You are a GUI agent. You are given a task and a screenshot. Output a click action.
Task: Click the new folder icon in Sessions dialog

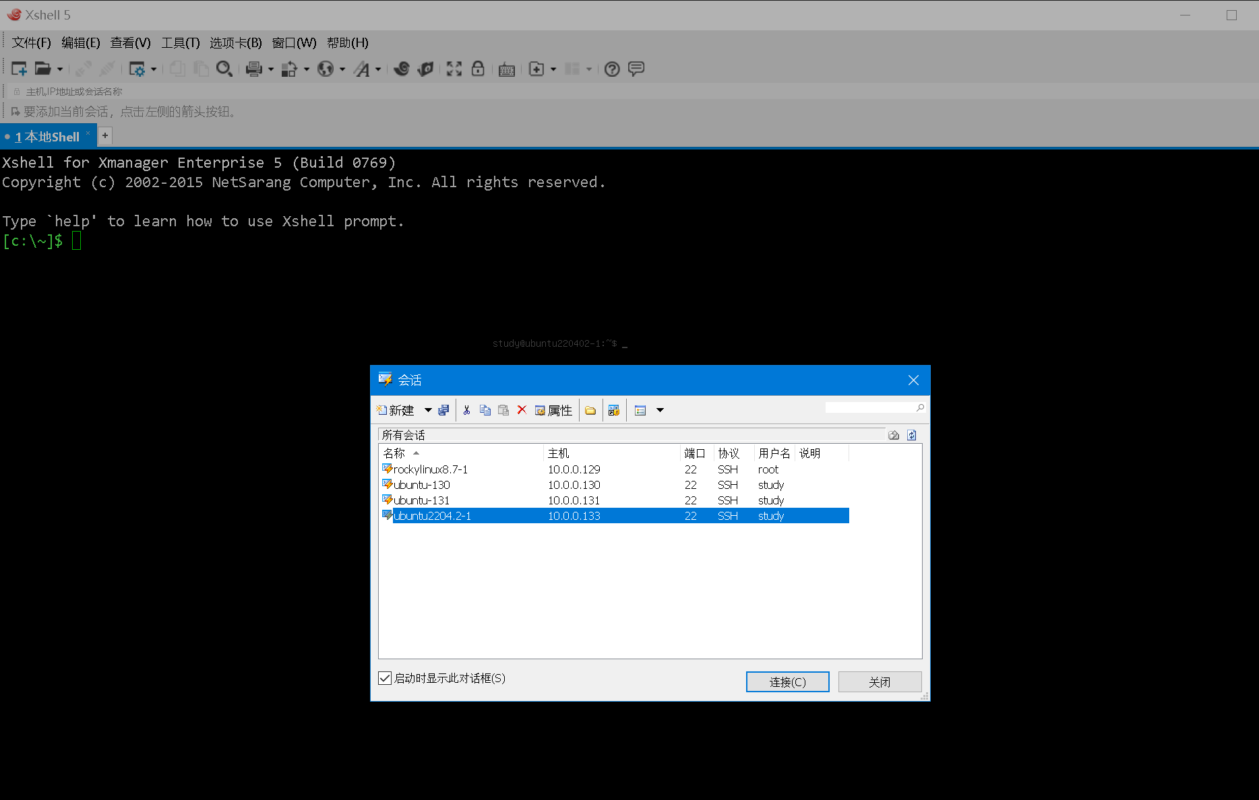coord(590,410)
